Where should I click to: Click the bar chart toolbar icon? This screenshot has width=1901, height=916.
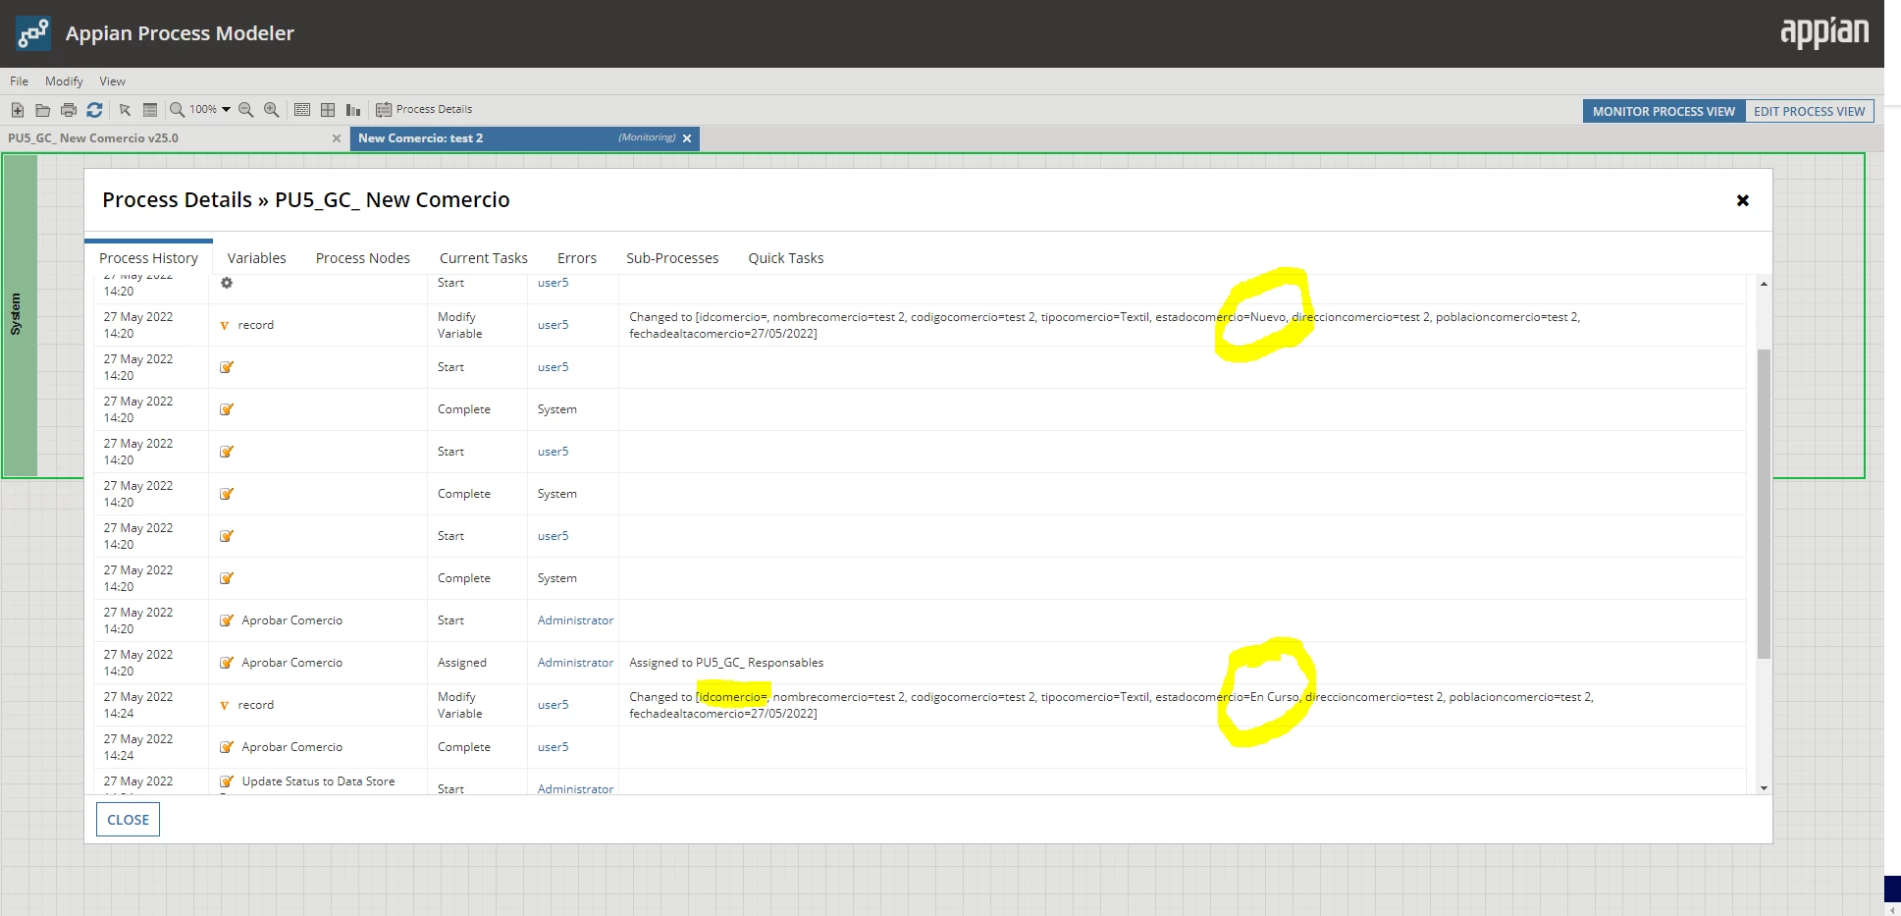click(x=353, y=110)
